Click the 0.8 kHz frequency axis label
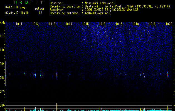This screenshot has height=111, width=175. coord(2,78)
